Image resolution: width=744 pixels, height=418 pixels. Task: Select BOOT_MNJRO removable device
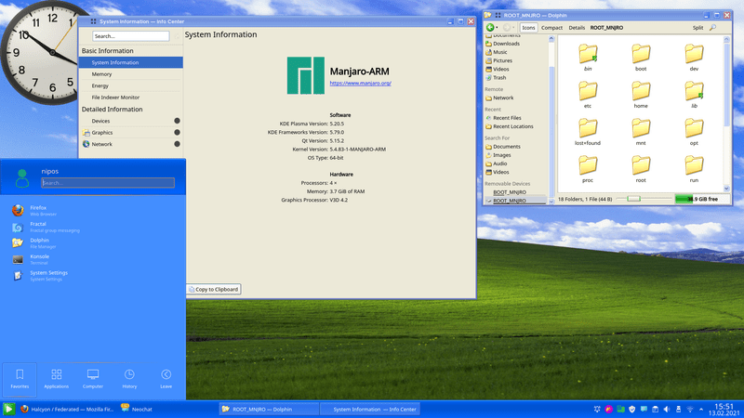(509, 192)
